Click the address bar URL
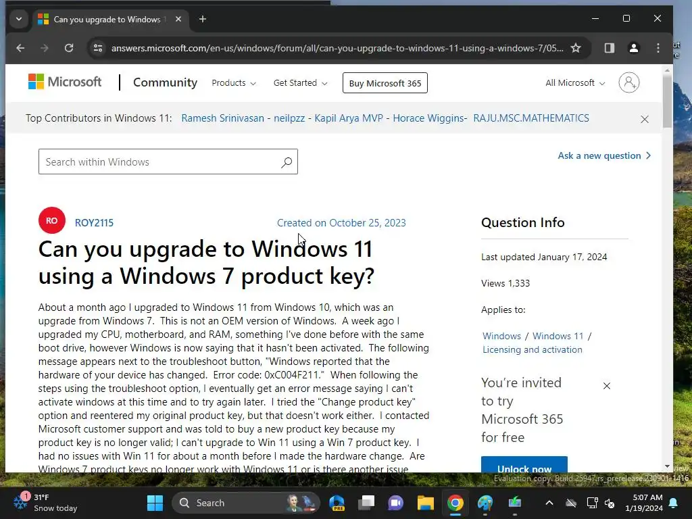692x519 pixels. coord(337,48)
